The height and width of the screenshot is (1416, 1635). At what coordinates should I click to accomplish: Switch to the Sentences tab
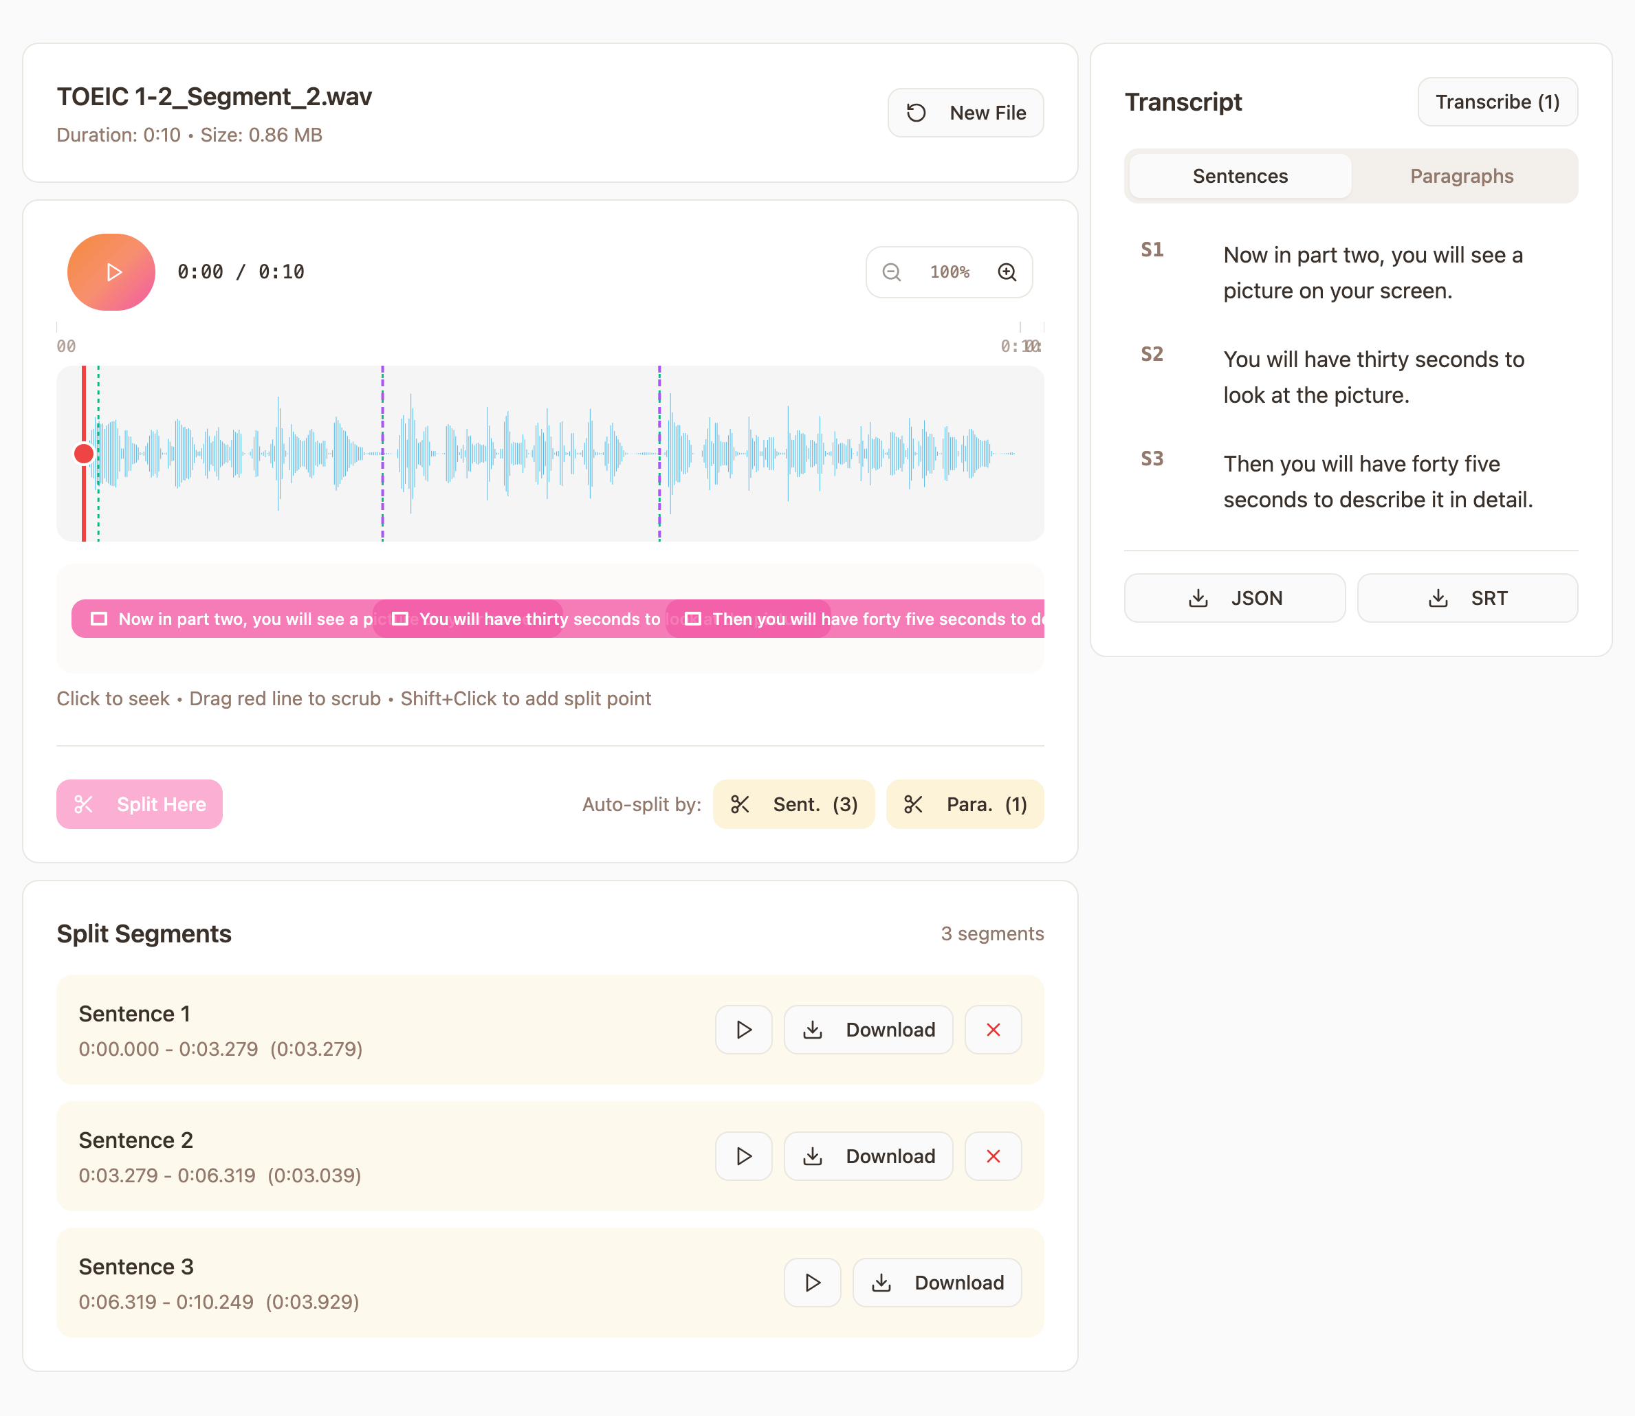tap(1239, 175)
